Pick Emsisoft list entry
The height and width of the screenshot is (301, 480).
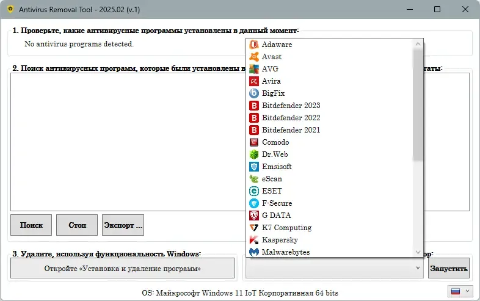click(x=329, y=167)
